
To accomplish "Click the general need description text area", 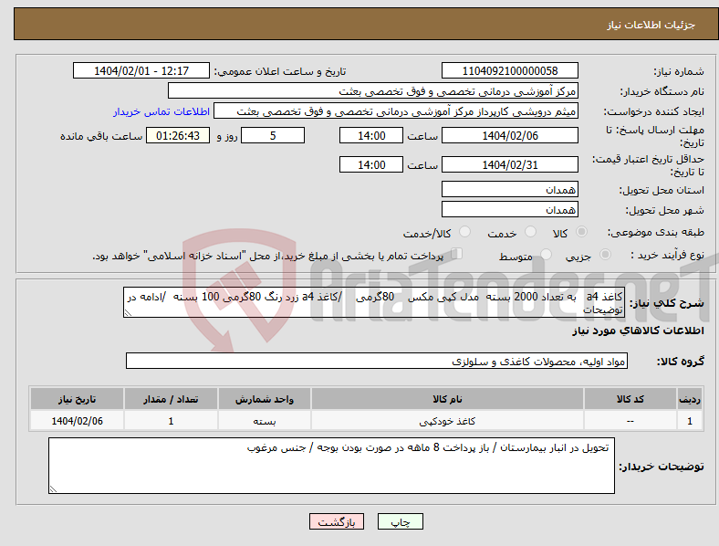I will pyautogui.click(x=374, y=302).
